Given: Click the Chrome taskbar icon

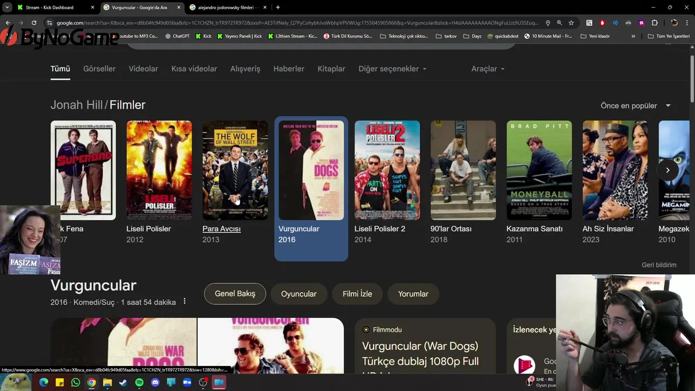Looking at the screenshot, I should (x=92, y=382).
